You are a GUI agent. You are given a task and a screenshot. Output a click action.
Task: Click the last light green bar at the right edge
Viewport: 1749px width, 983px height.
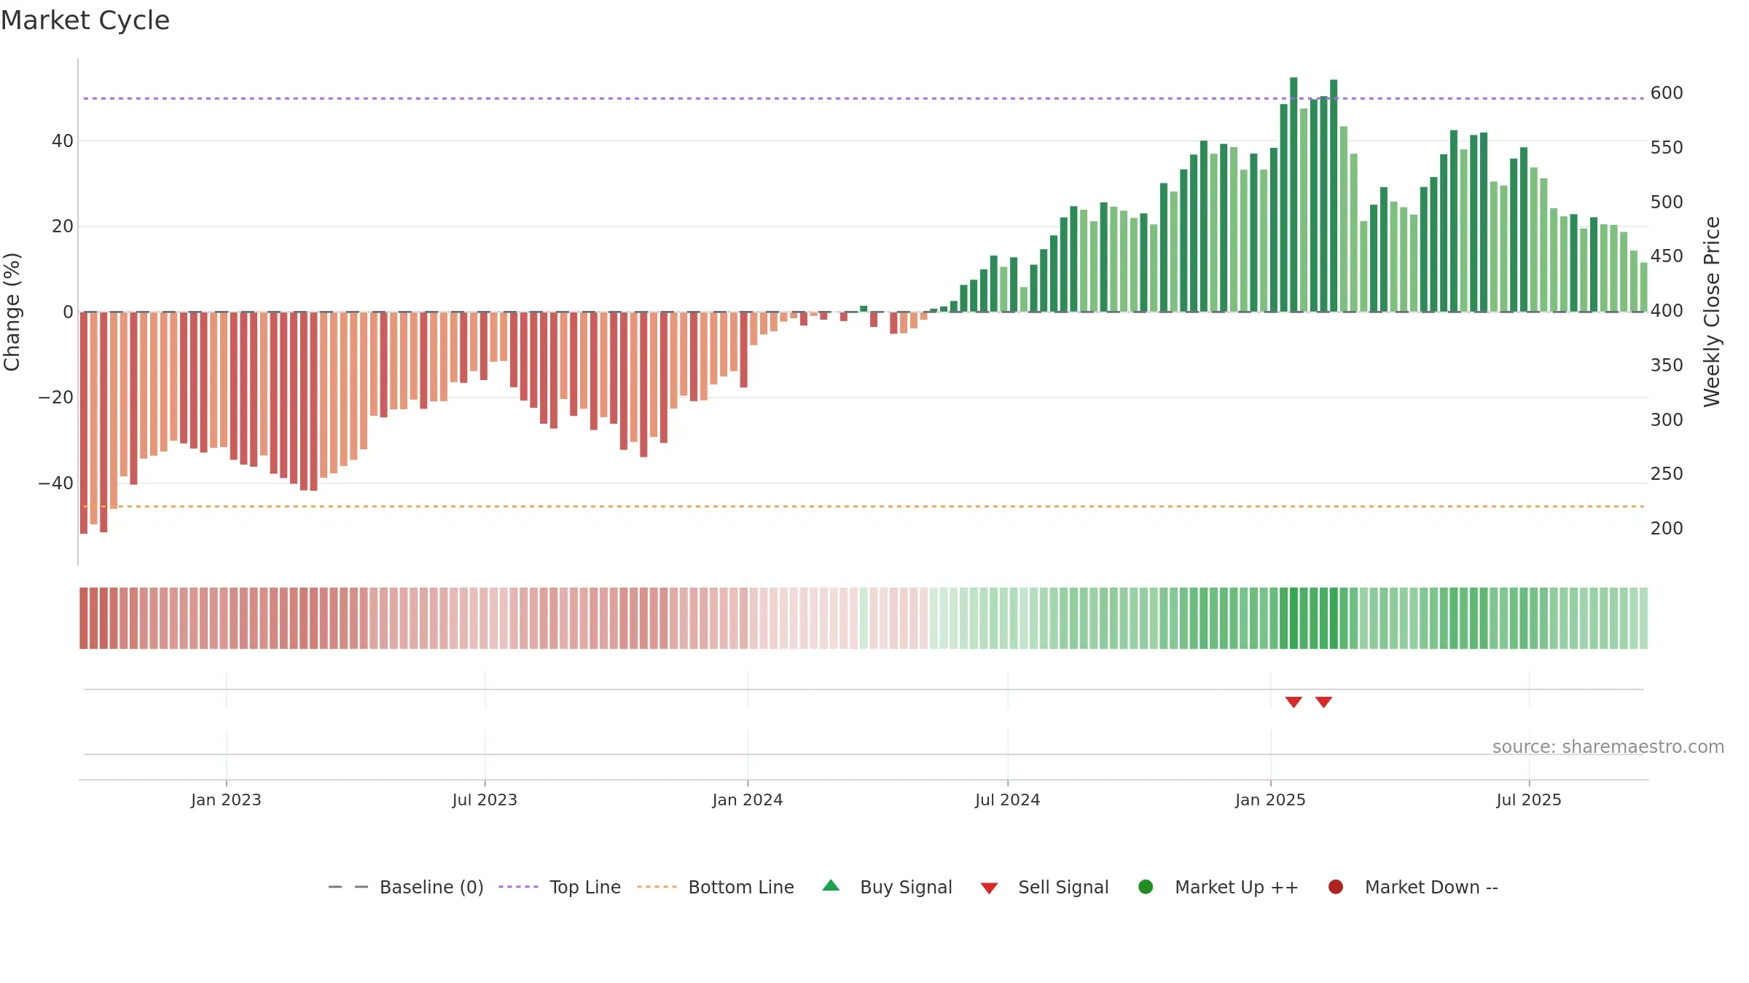pyautogui.click(x=1643, y=287)
